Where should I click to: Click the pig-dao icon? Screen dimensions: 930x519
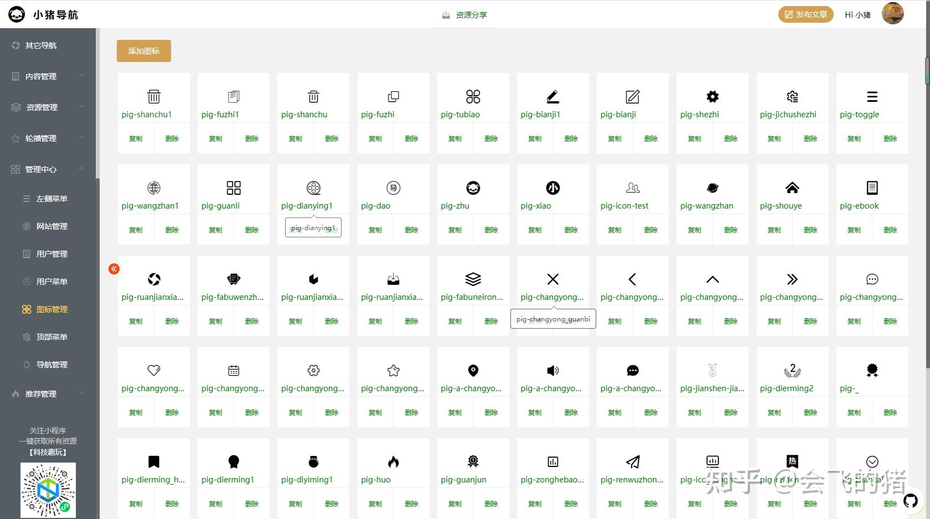[x=394, y=188]
